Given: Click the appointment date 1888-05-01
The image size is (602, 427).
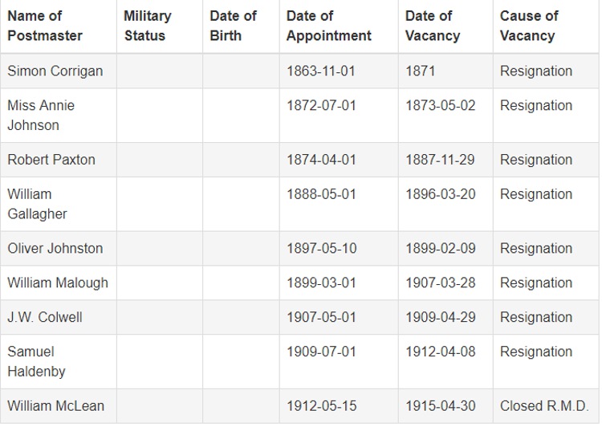Looking at the screenshot, I should pos(321,194).
